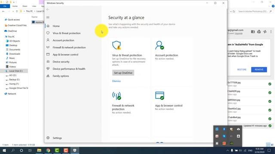The image size is (275, 154).
Task: Open the App & browser control tile title
Action: point(169,106)
